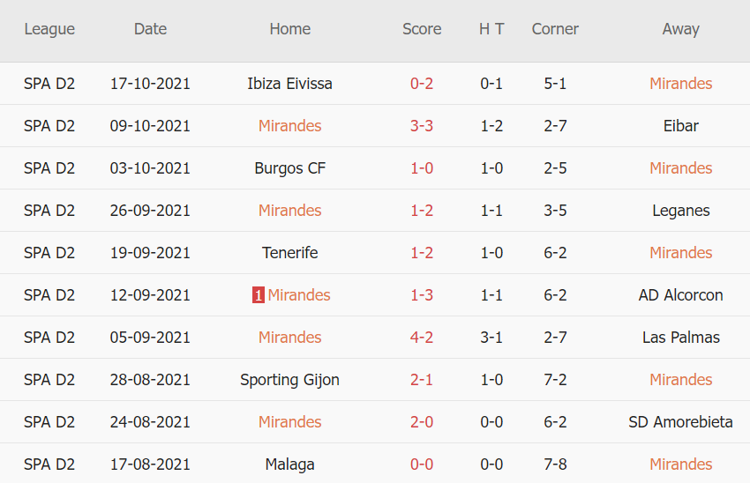Click the 0-2 score at Ibiza Eivissa
Screen dimensions: 750x483
[x=422, y=84]
